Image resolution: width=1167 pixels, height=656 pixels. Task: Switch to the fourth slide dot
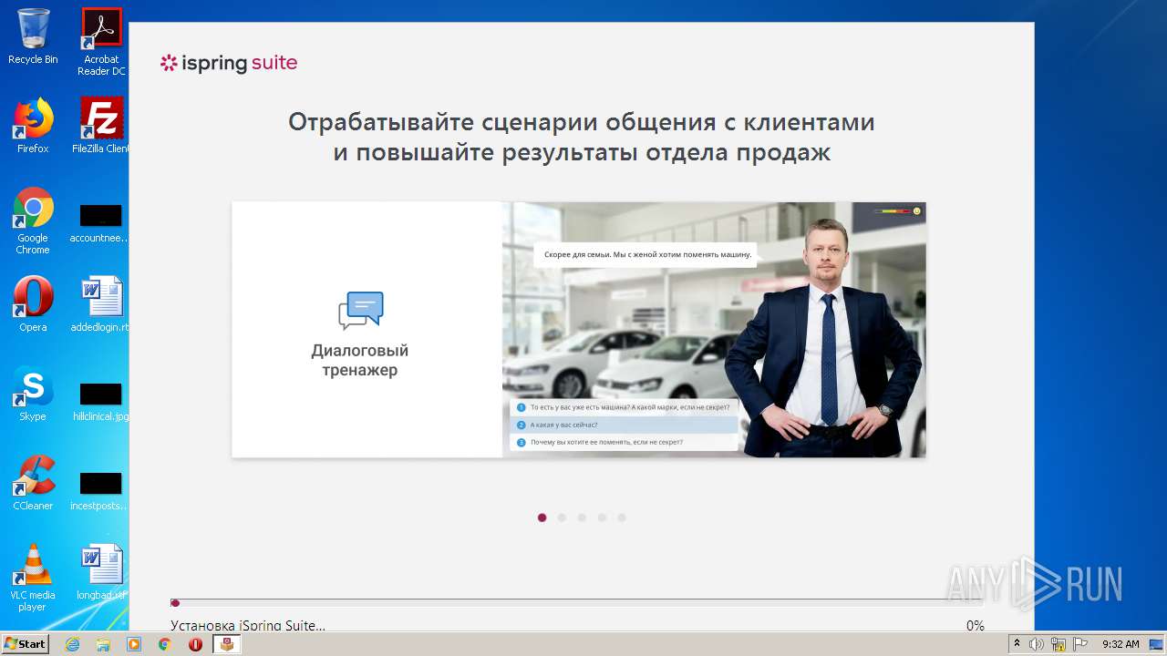(x=602, y=518)
